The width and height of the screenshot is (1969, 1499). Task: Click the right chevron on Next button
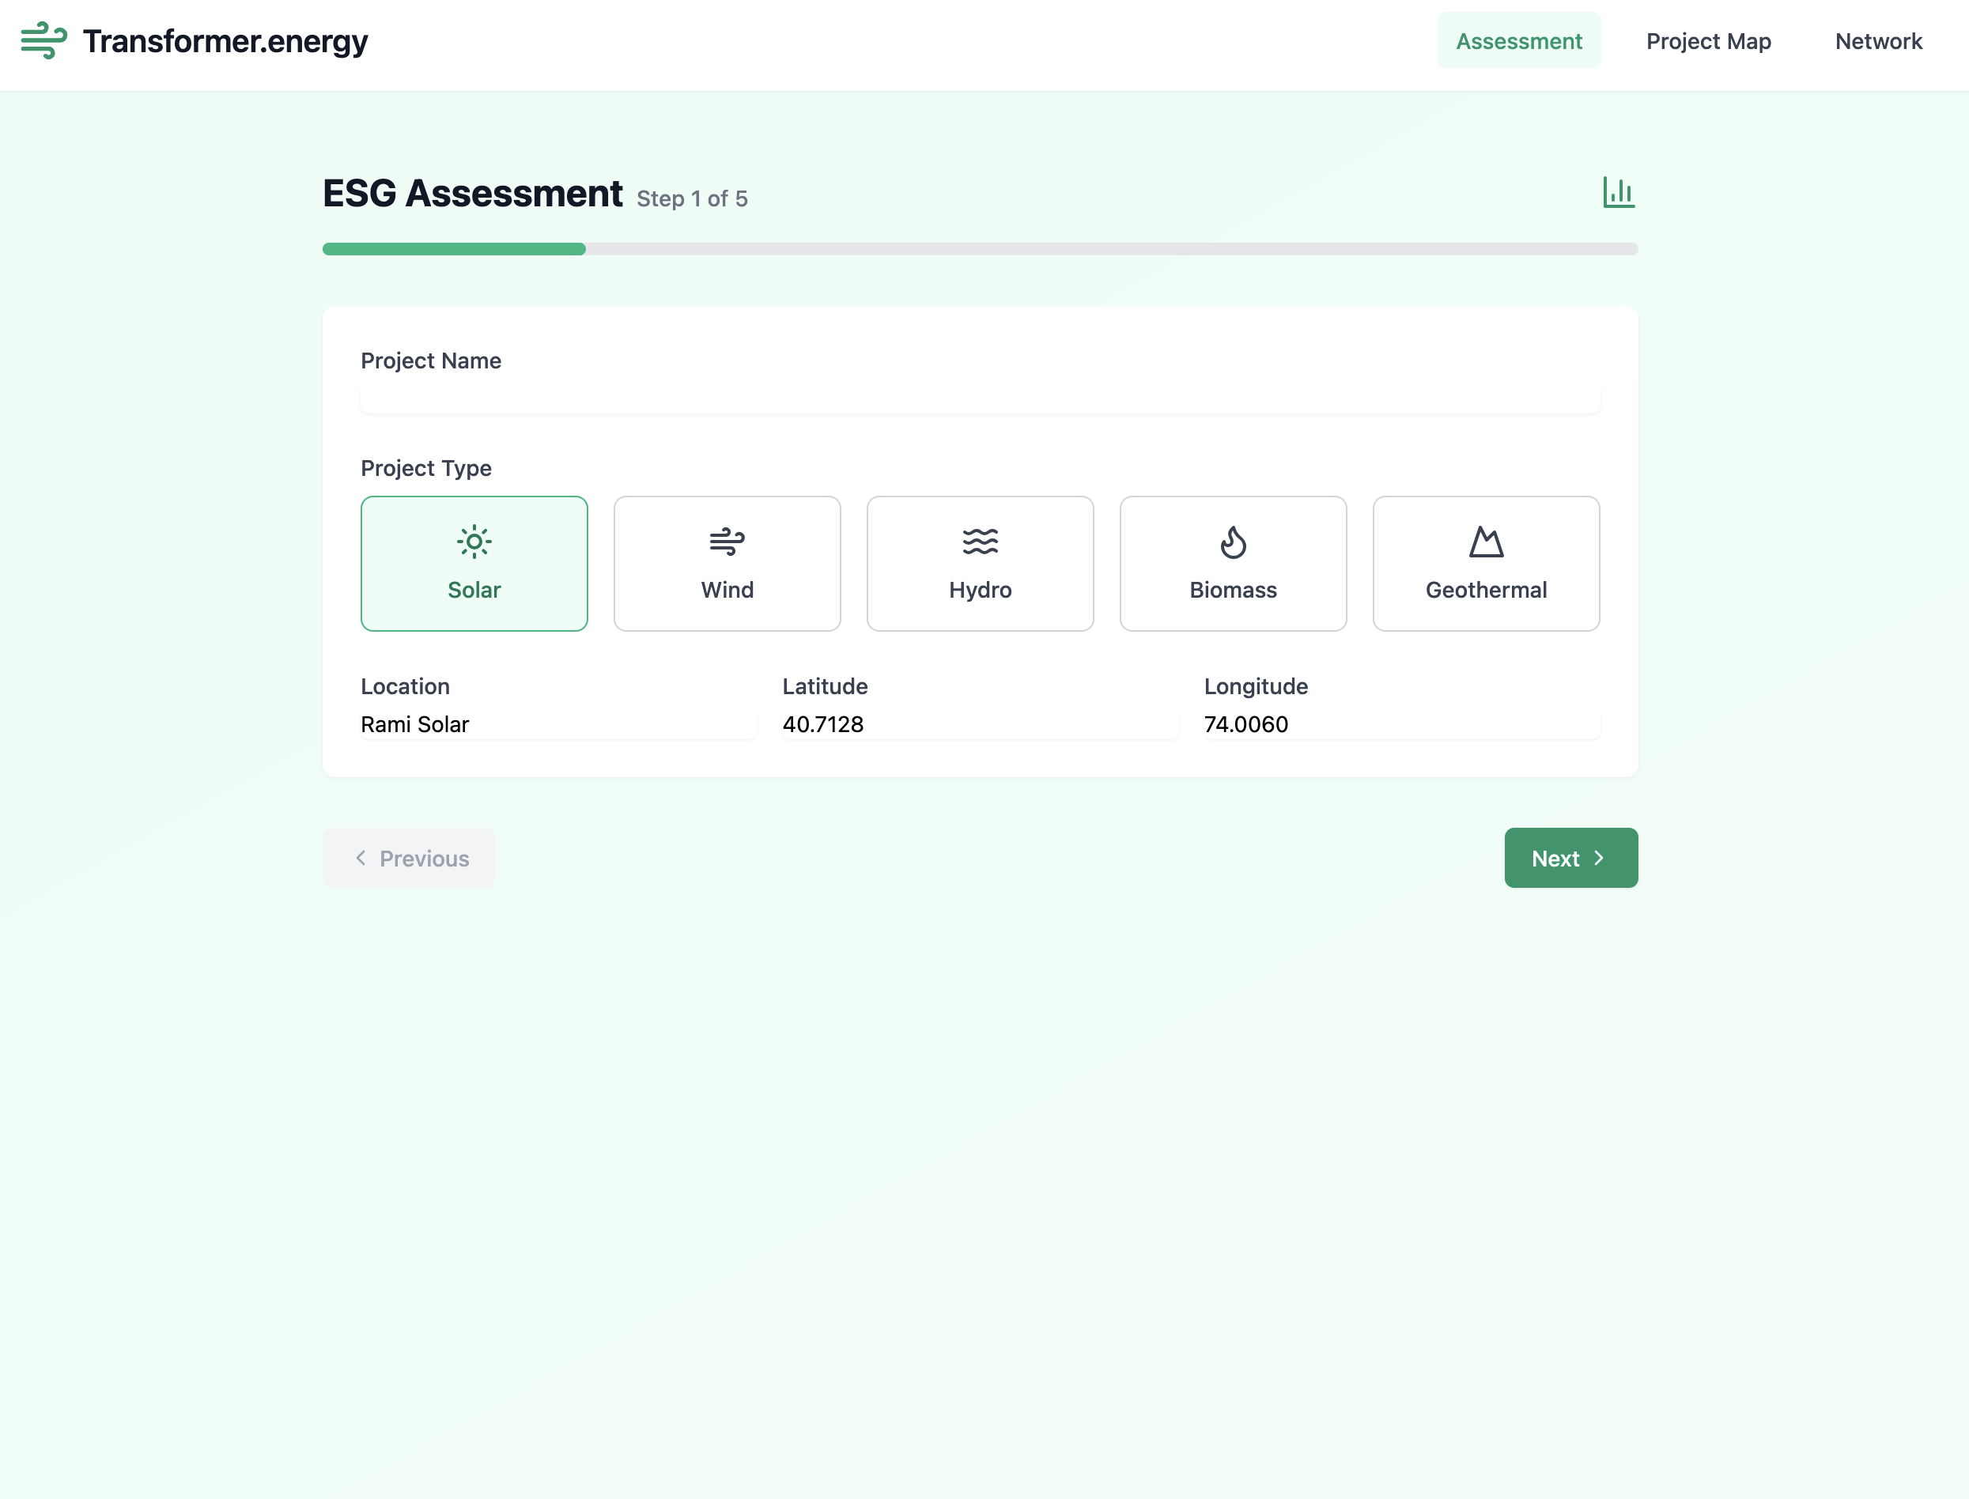[x=1599, y=859]
